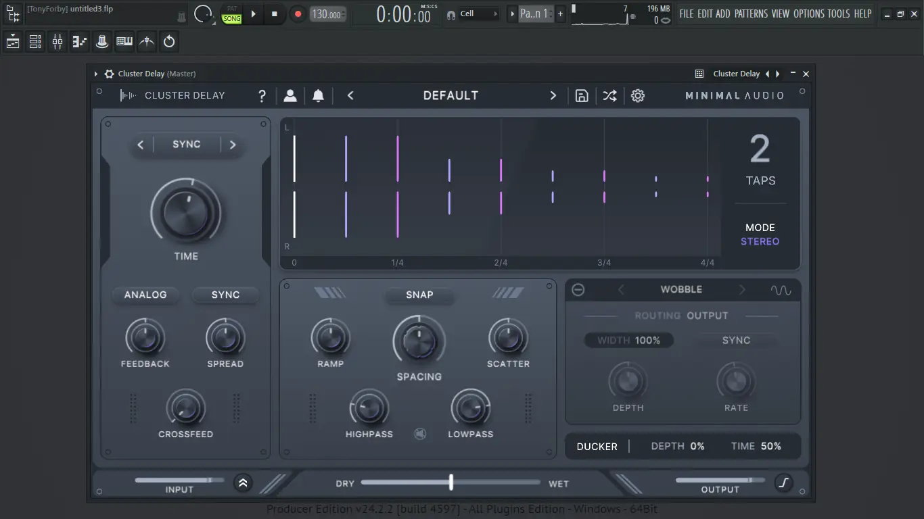
Task: Click the tempo display showing 130.000
Action: point(327,13)
